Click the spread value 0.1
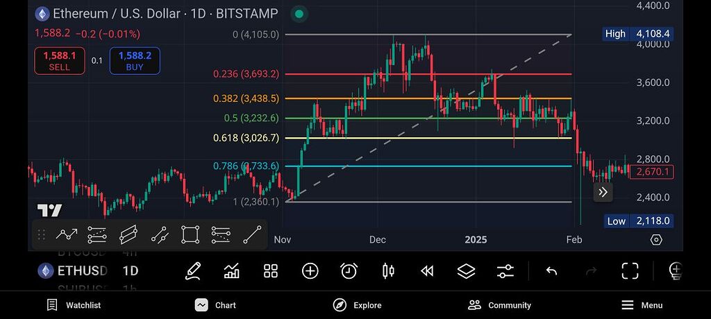Viewport: 711px width, 319px height. click(97, 61)
